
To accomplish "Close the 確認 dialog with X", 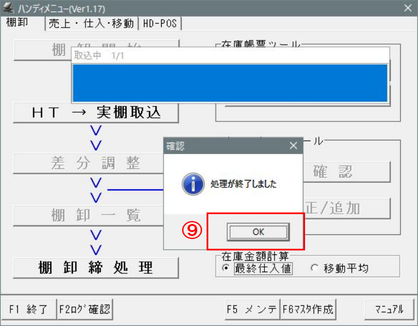I will click(294, 146).
